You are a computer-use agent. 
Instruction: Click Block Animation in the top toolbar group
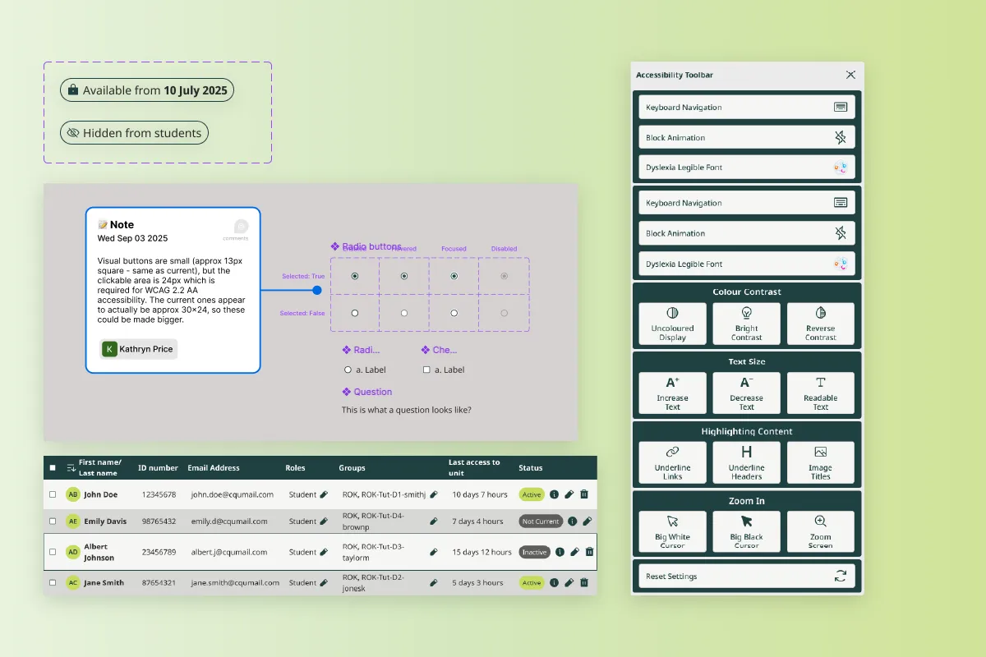tap(747, 137)
